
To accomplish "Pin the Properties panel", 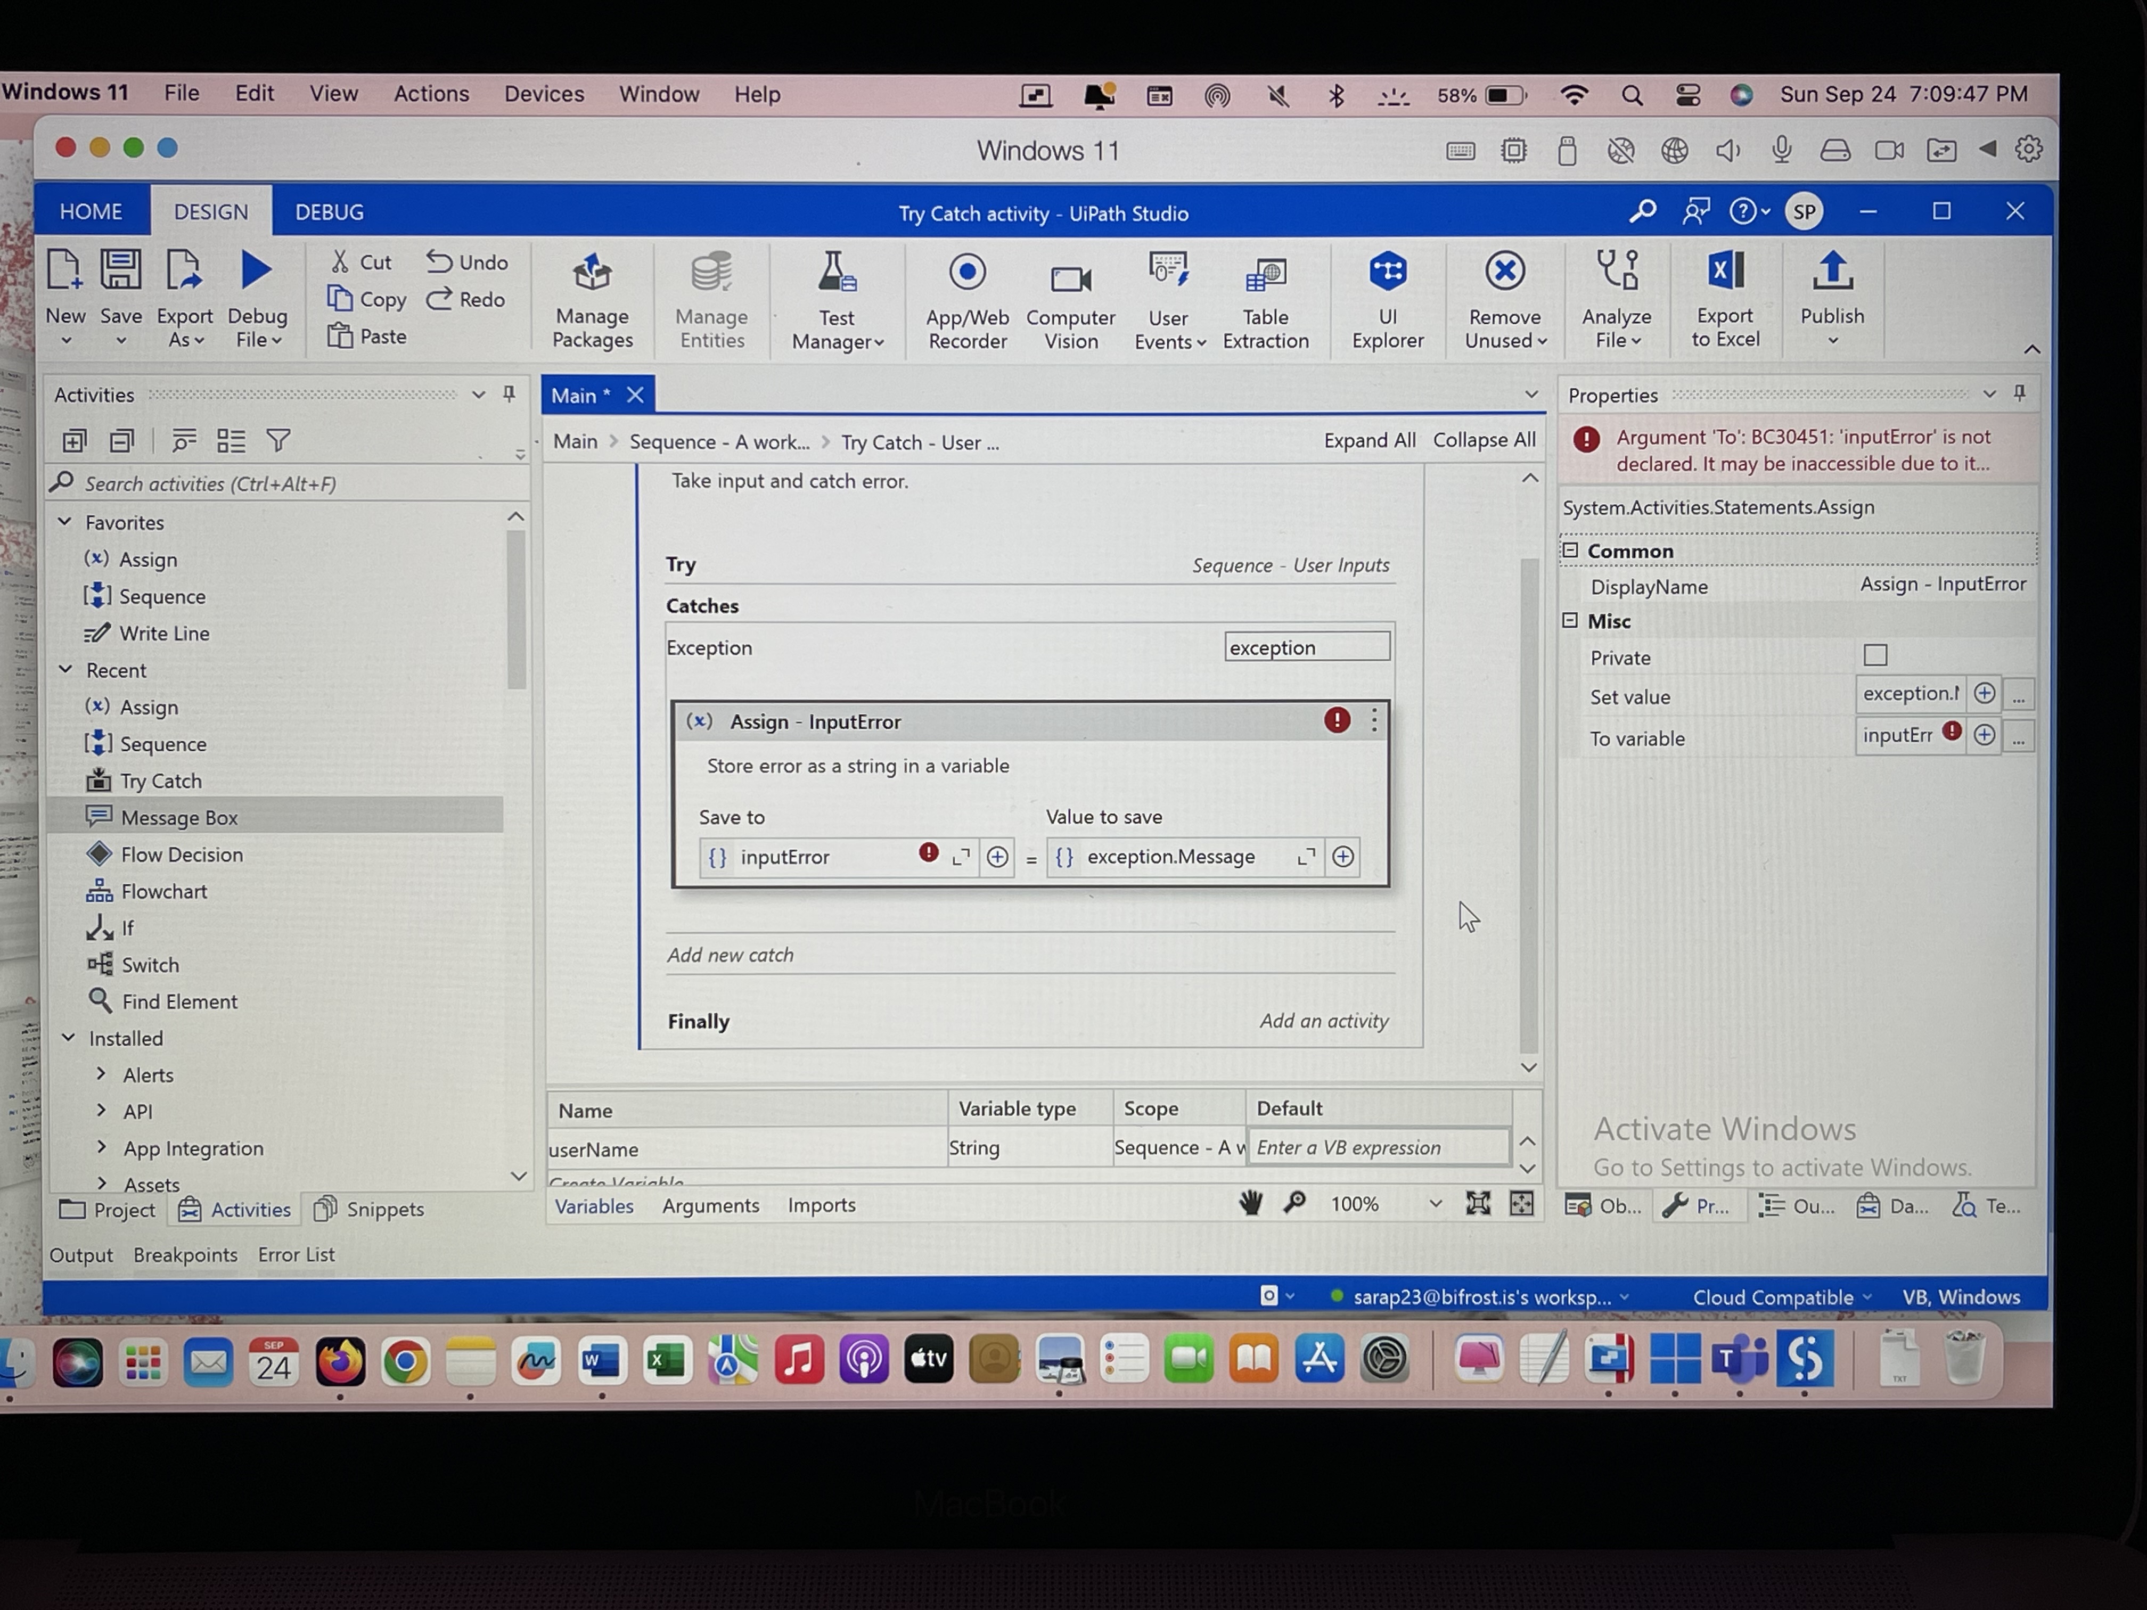I will point(2019,393).
